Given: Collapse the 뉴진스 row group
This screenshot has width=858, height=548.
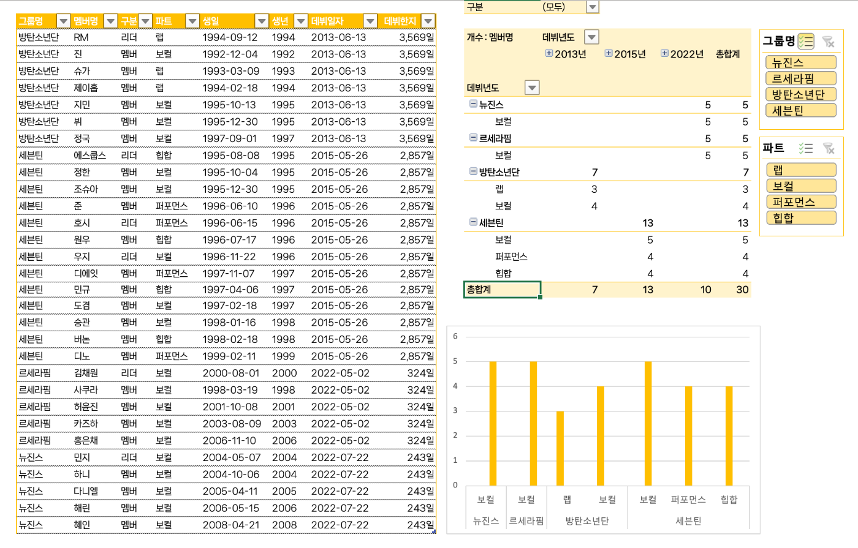Looking at the screenshot, I should [473, 104].
